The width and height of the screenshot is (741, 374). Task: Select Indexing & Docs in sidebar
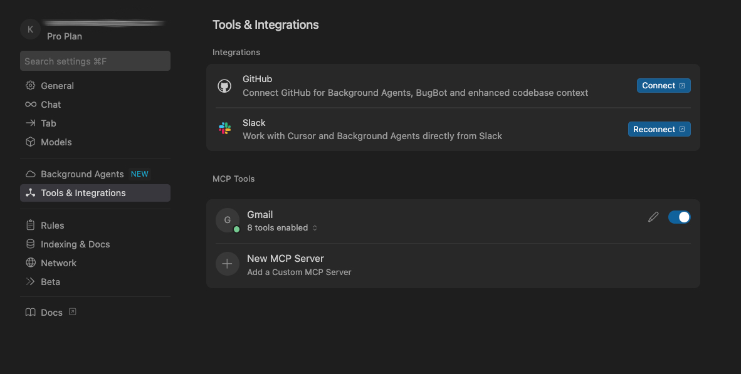[x=75, y=244]
